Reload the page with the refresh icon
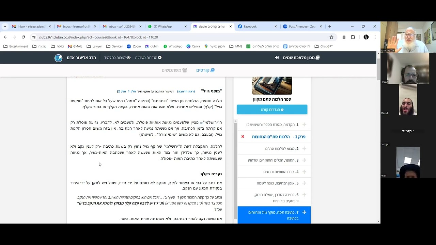 tap(23, 37)
